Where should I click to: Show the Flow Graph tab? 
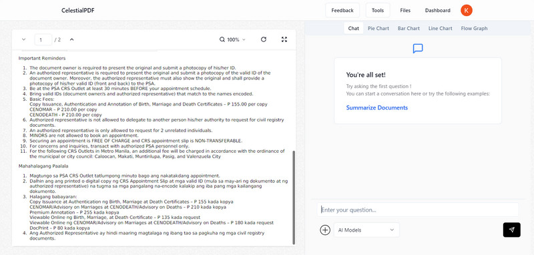[x=474, y=28]
